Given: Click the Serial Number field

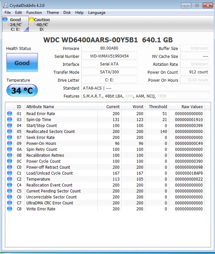Looking at the screenshot, I should click(x=109, y=56).
